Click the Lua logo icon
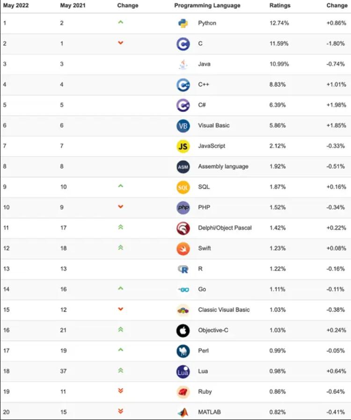 click(x=183, y=371)
